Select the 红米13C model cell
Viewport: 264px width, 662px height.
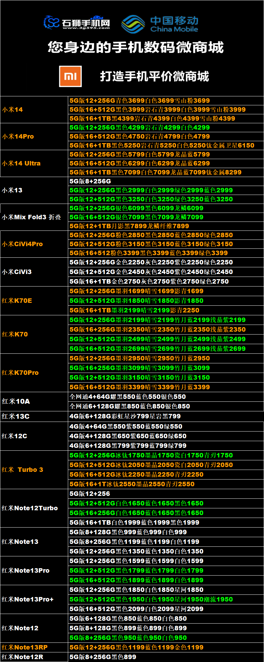coord(34,416)
